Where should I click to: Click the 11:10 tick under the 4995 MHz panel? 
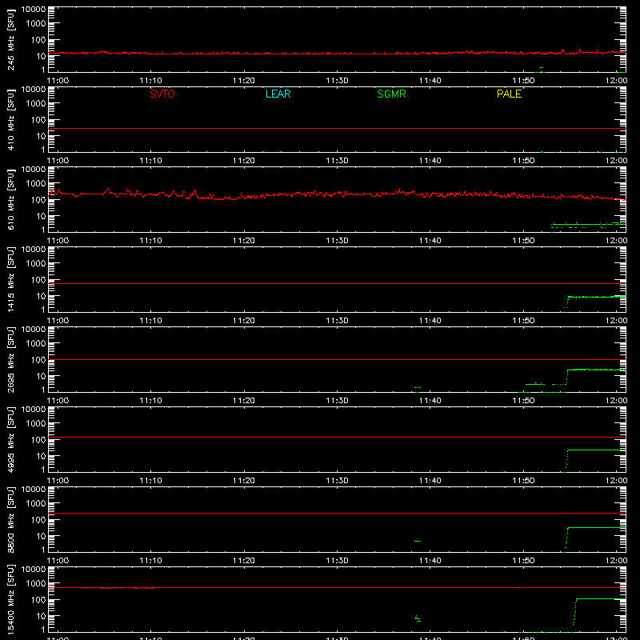click(x=150, y=481)
